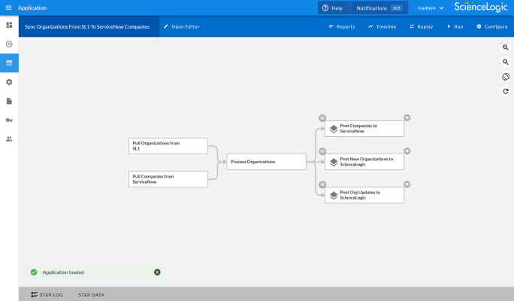The image size is (514, 301).
Task: Click layers icon on Post Org Updates step
Action: point(334,196)
